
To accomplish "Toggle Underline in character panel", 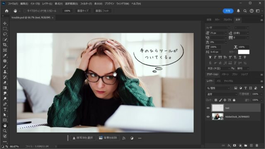I will [x=240, y=57].
